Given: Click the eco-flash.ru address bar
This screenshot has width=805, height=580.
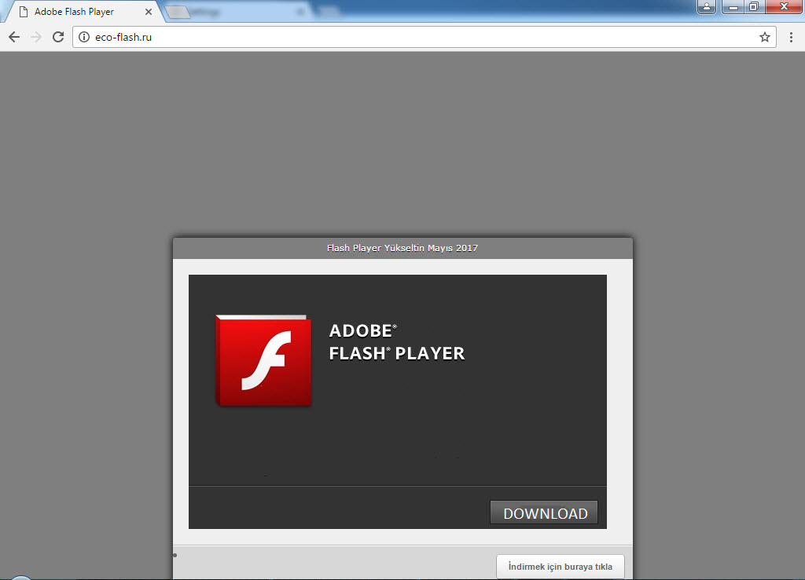Looking at the screenshot, I should 424,37.
